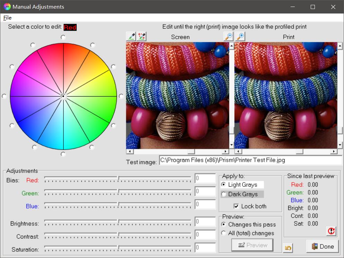Screen dimensions: 344x258
Task: Click the zoom in magnifier icon
Action: coord(240,36)
